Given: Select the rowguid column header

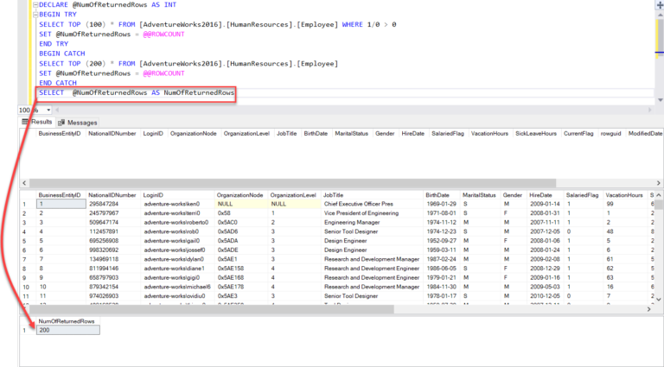Looking at the screenshot, I should 610,133.
